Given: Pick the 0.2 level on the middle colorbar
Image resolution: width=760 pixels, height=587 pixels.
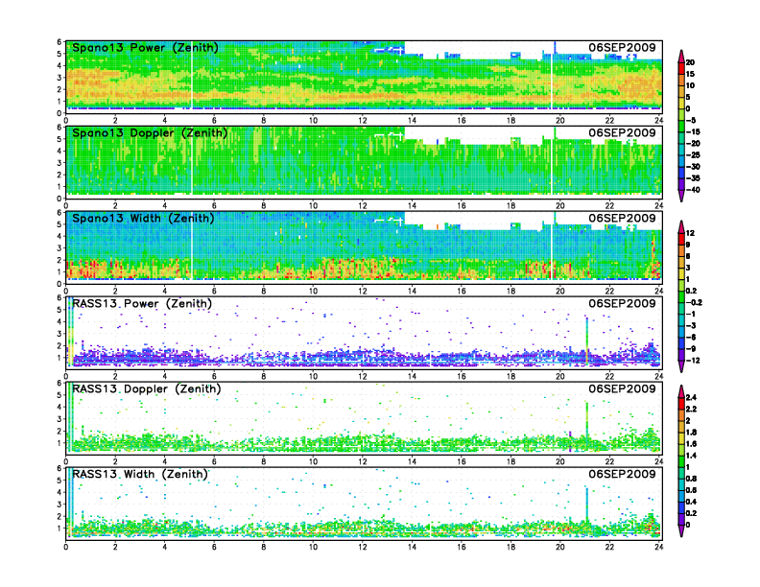Looking at the screenshot, I should pyautogui.click(x=682, y=290).
